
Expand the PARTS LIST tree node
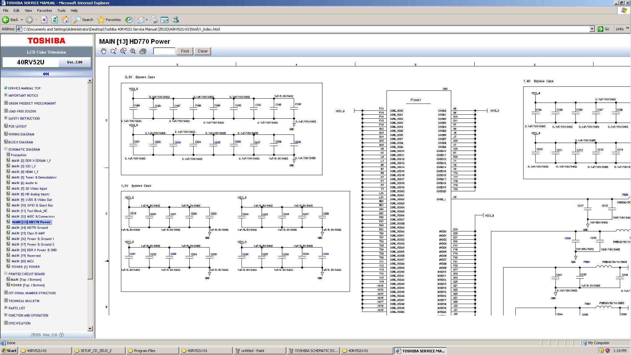click(6, 308)
